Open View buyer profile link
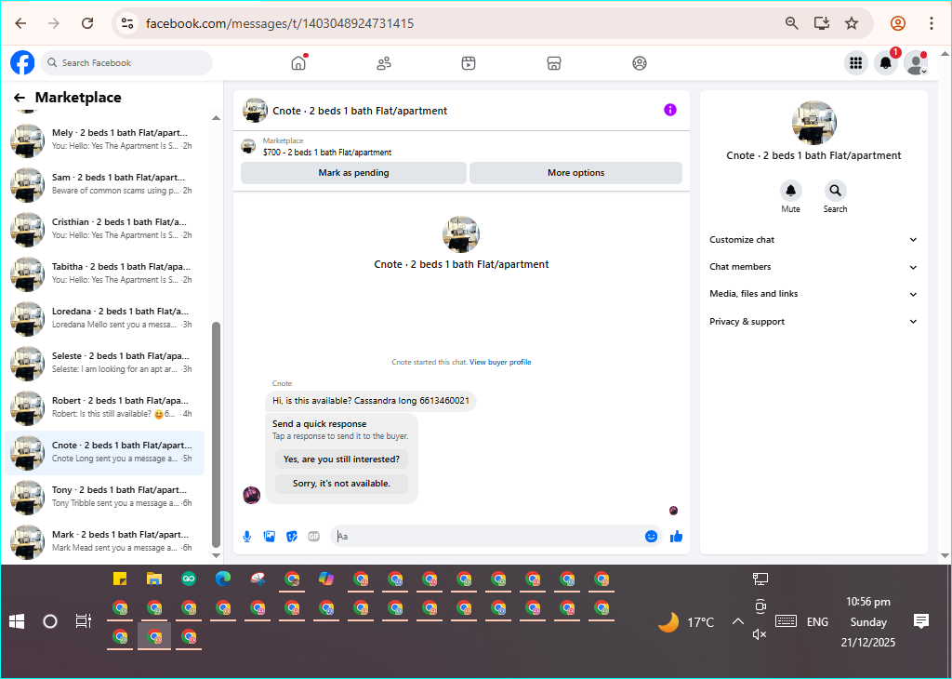952x679 pixels. (499, 362)
